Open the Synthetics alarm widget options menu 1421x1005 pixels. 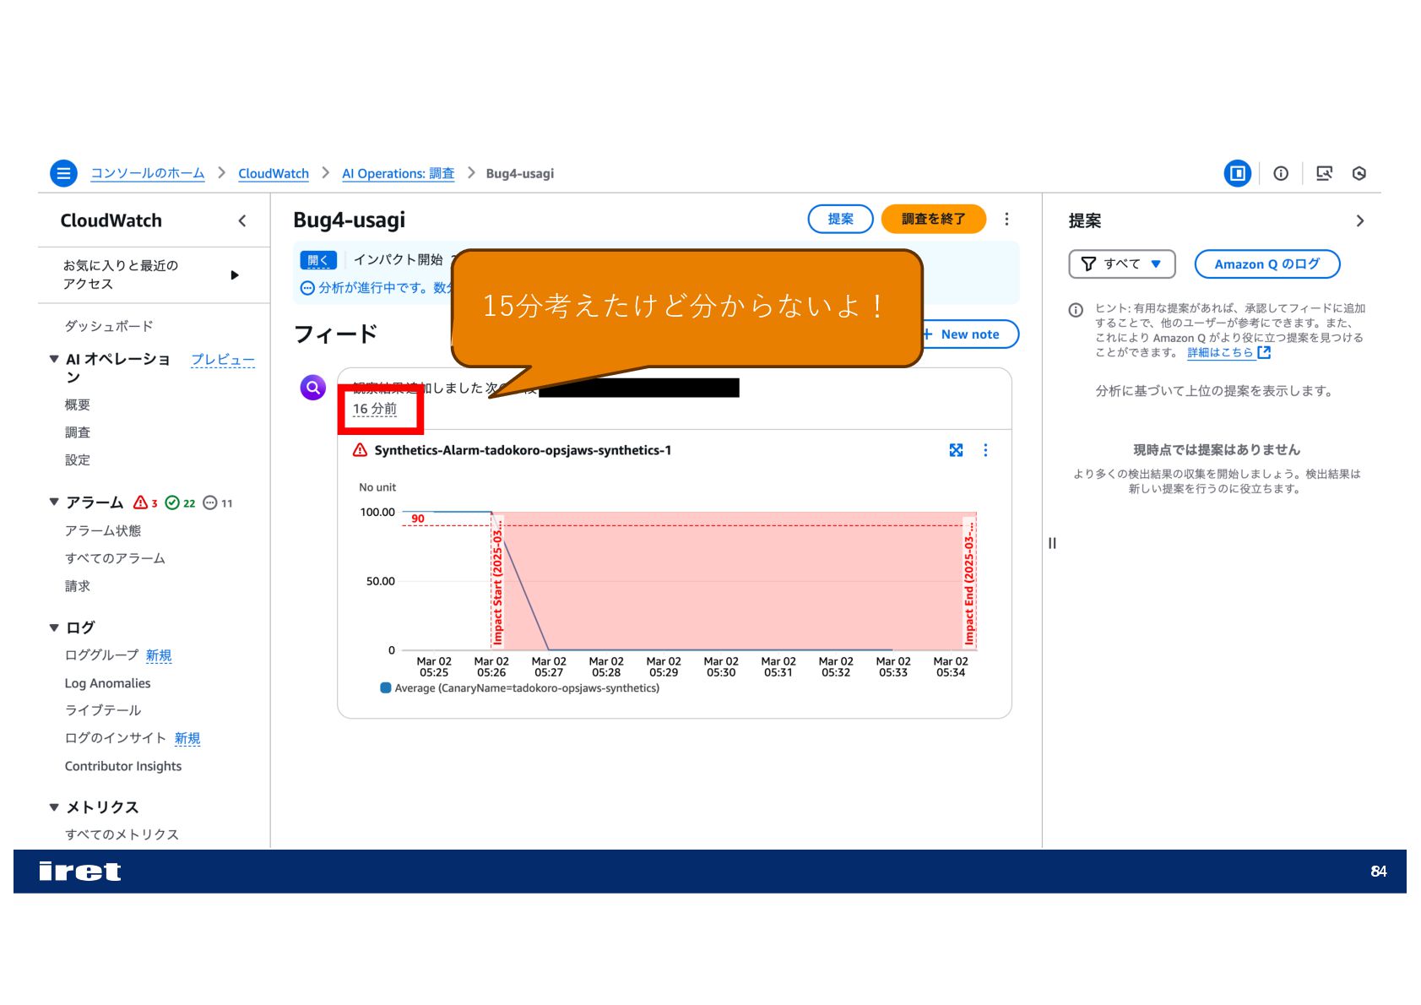tap(985, 450)
